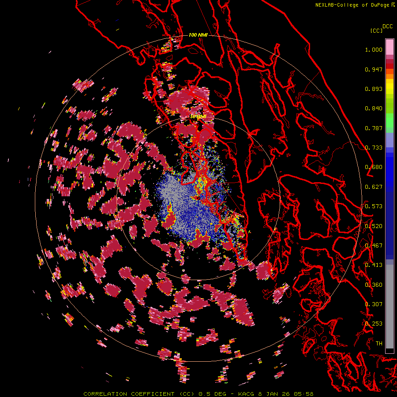This screenshot has width=397, height=397.
Task: Click the 100 NMI range ring label
Action: [x=198, y=35]
